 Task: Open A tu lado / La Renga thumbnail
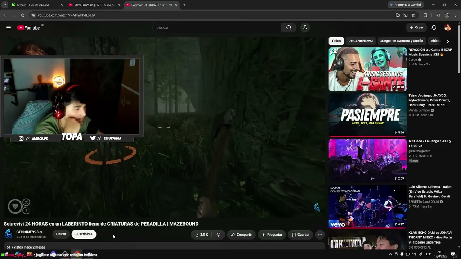(x=367, y=161)
